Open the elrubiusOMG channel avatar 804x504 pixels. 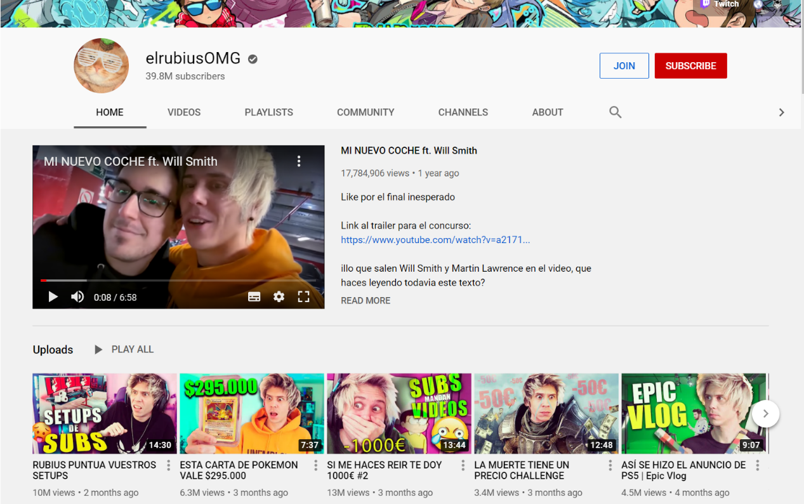tap(102, 65)
